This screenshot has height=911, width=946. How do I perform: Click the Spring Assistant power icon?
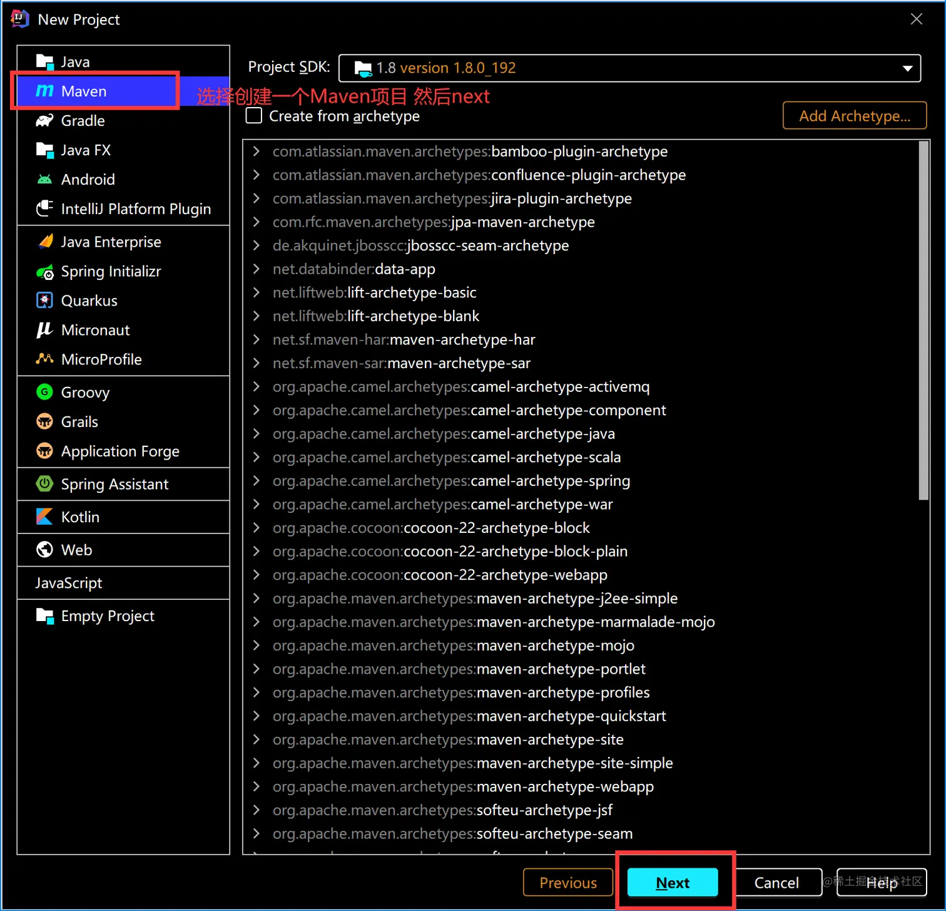pos(44,483)
